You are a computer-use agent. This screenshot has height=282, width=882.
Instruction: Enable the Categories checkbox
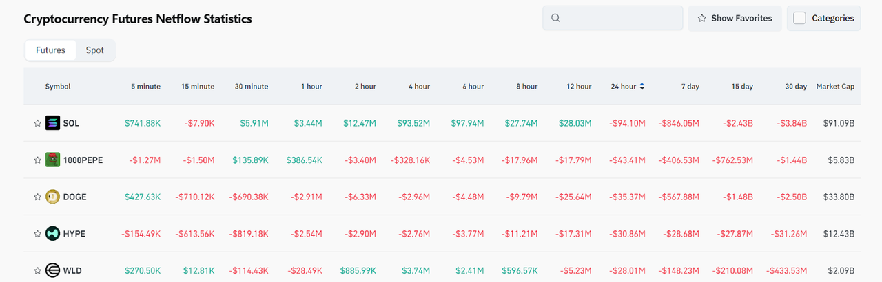pyautogui.click(x=799, y=19)
